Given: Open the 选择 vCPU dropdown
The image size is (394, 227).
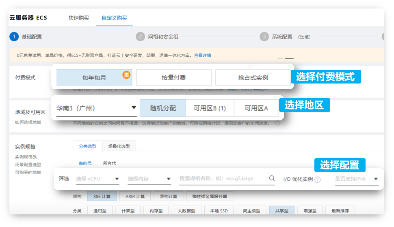Looking at the screenshot, I should tap(97, 179).
